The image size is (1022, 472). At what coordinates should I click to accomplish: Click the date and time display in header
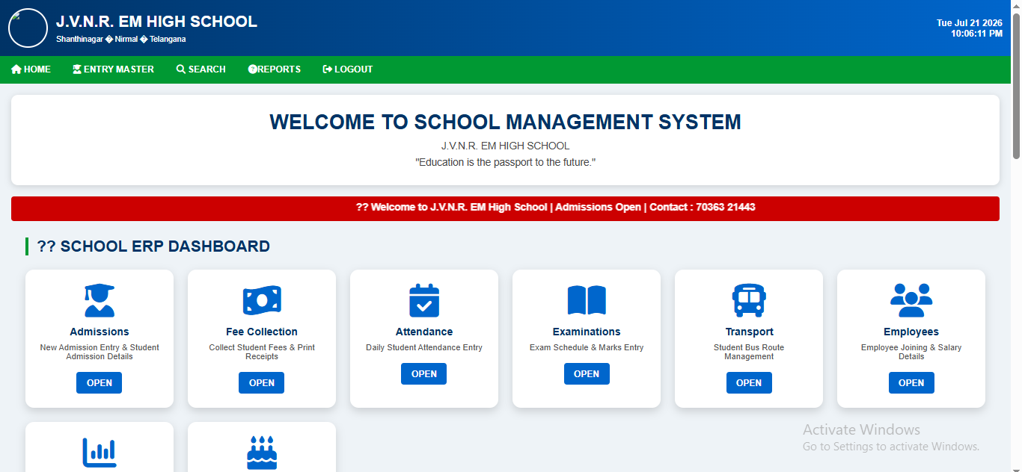pyautogui.click(x=970, y=28)
